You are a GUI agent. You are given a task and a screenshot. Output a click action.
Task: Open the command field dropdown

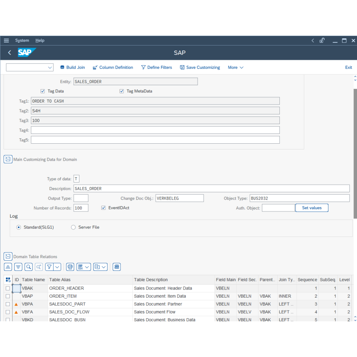coord(50,67)
